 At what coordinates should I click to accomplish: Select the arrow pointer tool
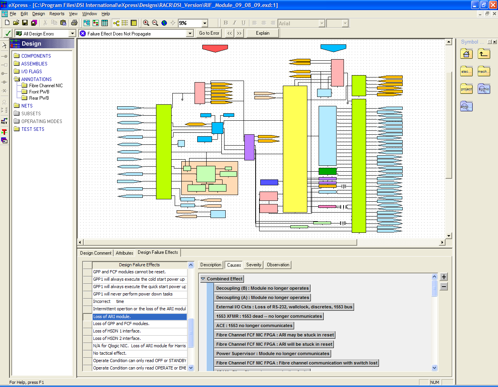[x=4, y=46]
